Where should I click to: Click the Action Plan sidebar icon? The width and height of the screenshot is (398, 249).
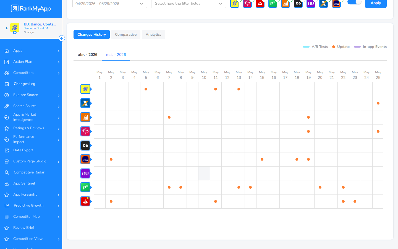pos(7,62)
